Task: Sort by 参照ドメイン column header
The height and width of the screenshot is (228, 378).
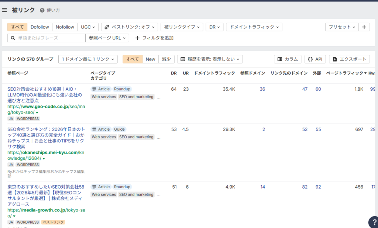Action: click(252, 73)
